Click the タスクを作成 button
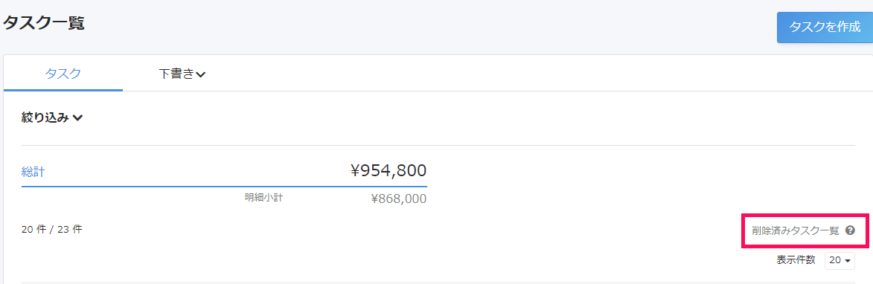This screenshot has width=873, height=284. [825, 28]
